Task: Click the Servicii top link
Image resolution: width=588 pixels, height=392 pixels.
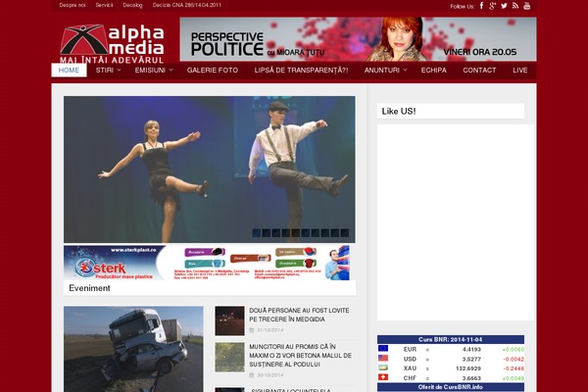Action: (x=104, y=5)
